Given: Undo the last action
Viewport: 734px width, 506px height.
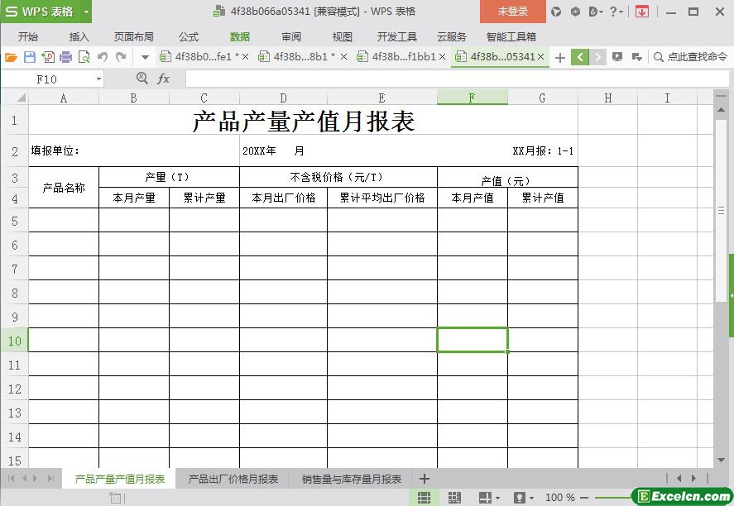Looking at the screenshot, I should [x=103, y=57].
